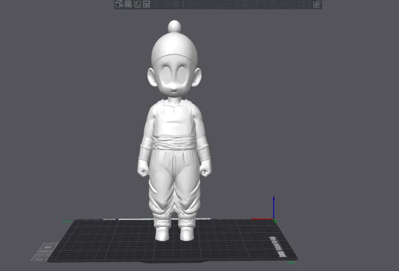Viewport: 399px width, 271px height.
Task: Click the rightmost slice icon in the toolbar
Action: click(316, 5)
